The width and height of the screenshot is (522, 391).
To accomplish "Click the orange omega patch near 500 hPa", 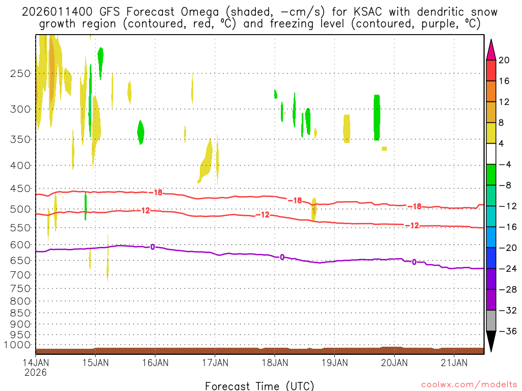I will coord(314,209).
